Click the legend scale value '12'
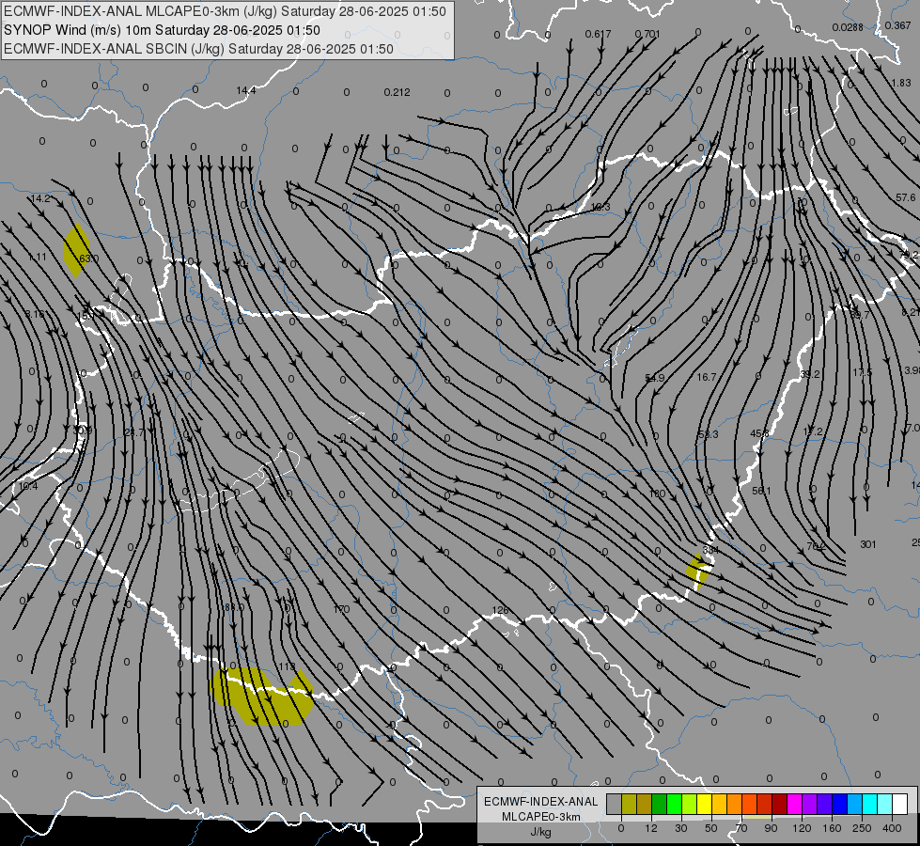 coord(650,828)
